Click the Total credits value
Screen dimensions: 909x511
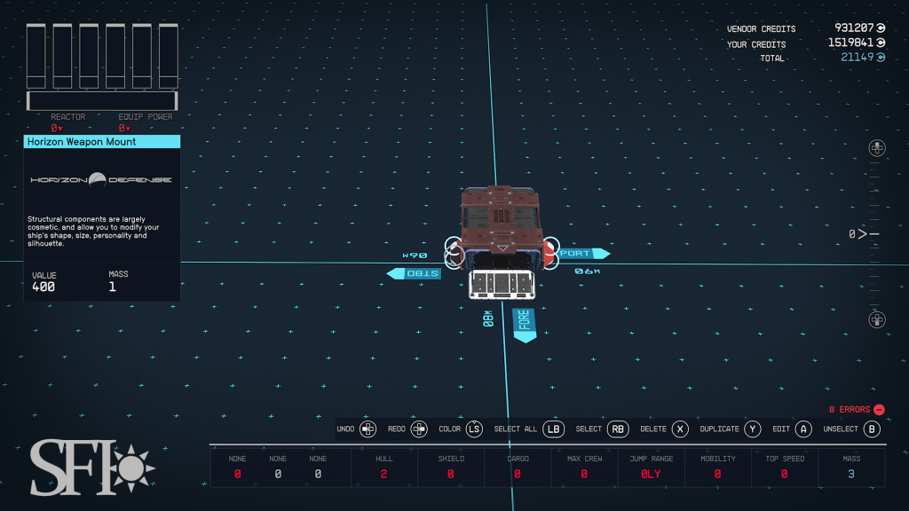858,58
